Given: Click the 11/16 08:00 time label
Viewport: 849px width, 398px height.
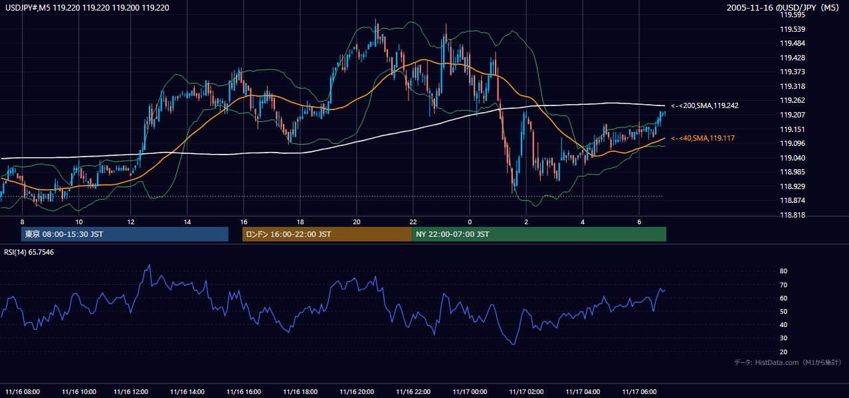Looking at the screenshot, I should click(x=23, y=391).
